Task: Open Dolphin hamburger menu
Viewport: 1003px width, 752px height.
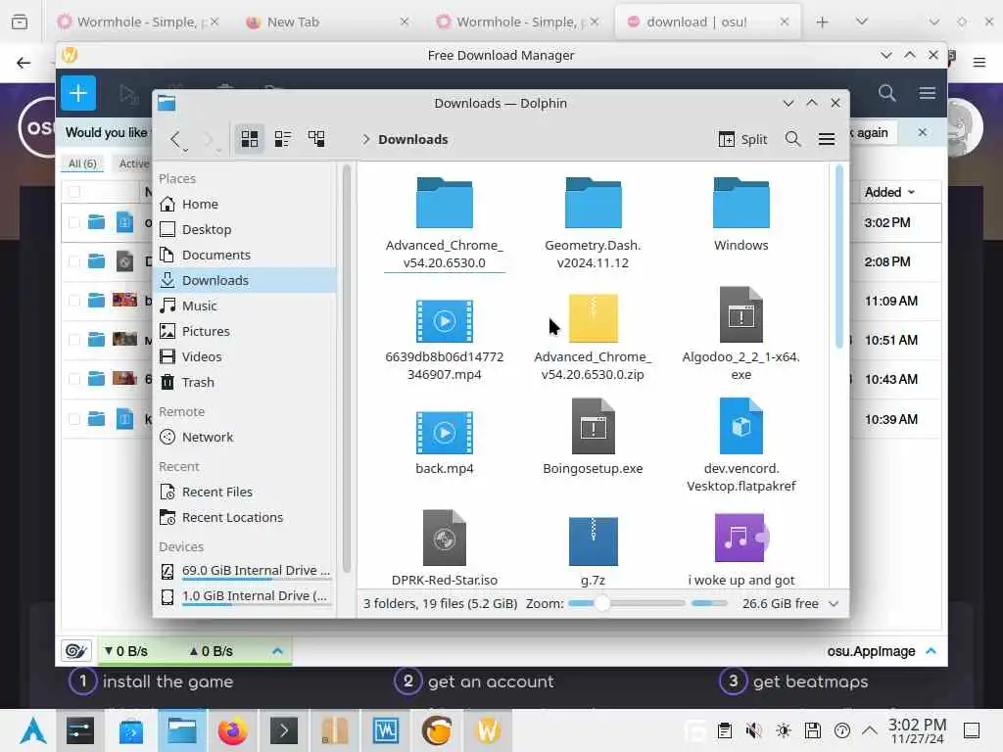Action: click(x=827, y=139)
